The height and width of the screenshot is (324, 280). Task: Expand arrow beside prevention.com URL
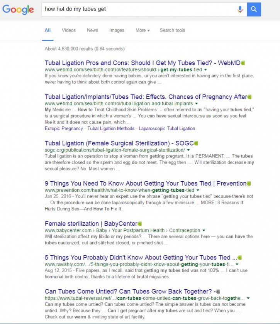pos(198,190)
